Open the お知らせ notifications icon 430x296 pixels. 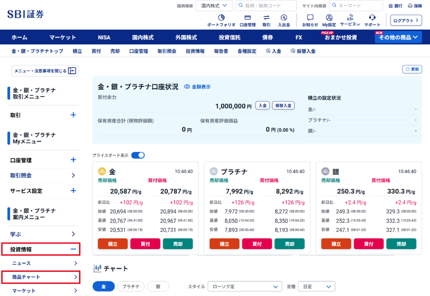pyautogui.click(x=310, y=18)
